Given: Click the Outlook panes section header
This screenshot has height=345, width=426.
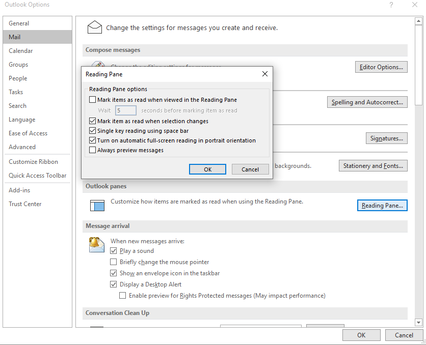Looking at the screenshot, I should point(245,186).
